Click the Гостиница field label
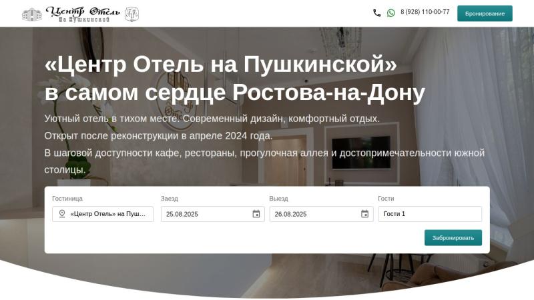This screenshot has height=300, width=534. tap(67, 199)
